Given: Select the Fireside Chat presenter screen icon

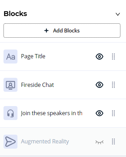Looking at the screenshot, I should (10, 85).
